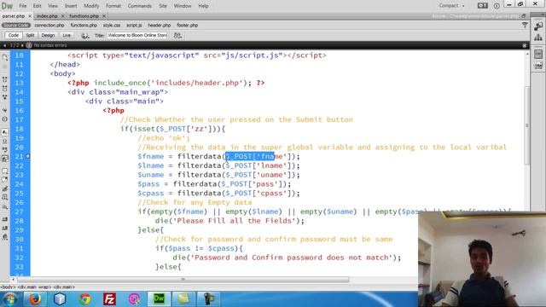Click the top icon in right panel dock
Screen dimensions: 546x307
[538, 26]
